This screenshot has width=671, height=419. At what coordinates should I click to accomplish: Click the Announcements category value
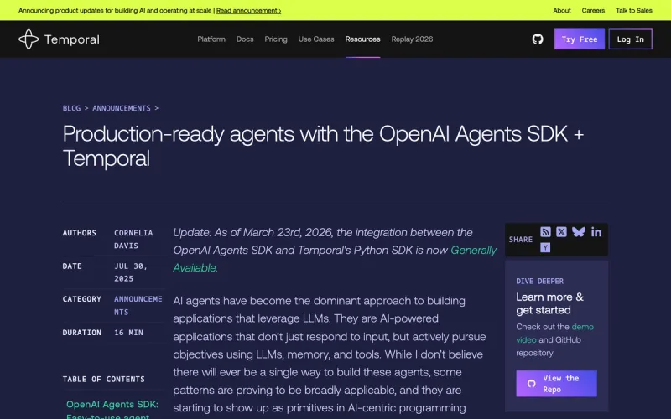(138, 305)
